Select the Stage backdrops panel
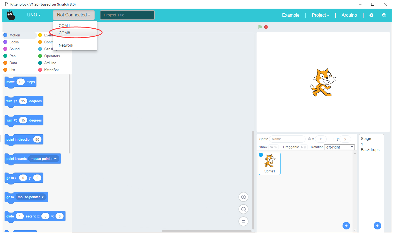Viewport: 394px width, 235px height. tap(371, 184)
